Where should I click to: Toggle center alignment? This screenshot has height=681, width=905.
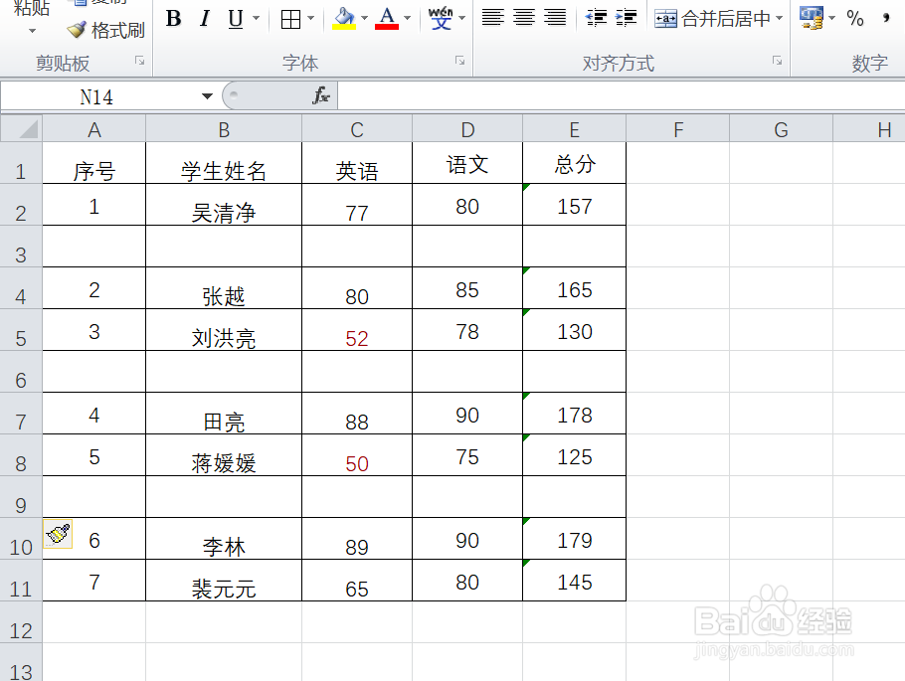pos(524,17)
